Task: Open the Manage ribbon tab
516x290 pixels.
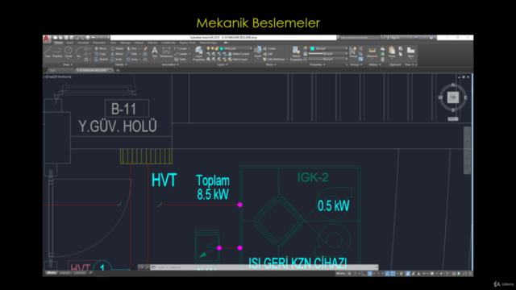Action: [x=126, y=43]
